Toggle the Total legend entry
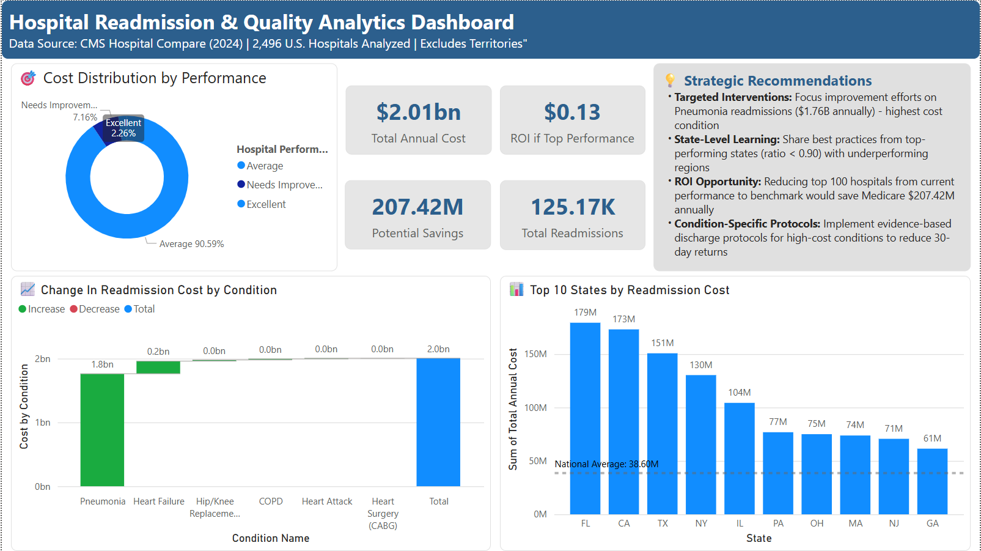 coord(140,309)
